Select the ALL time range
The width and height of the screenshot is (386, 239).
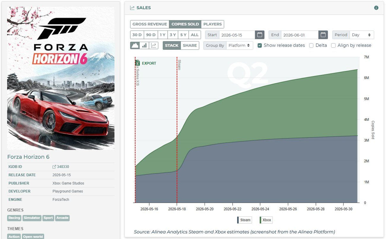[195, 35]
